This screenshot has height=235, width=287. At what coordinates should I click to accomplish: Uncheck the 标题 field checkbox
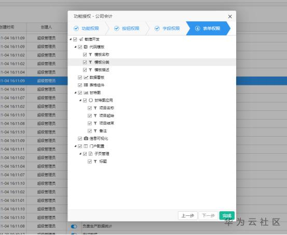click(90, 161)
